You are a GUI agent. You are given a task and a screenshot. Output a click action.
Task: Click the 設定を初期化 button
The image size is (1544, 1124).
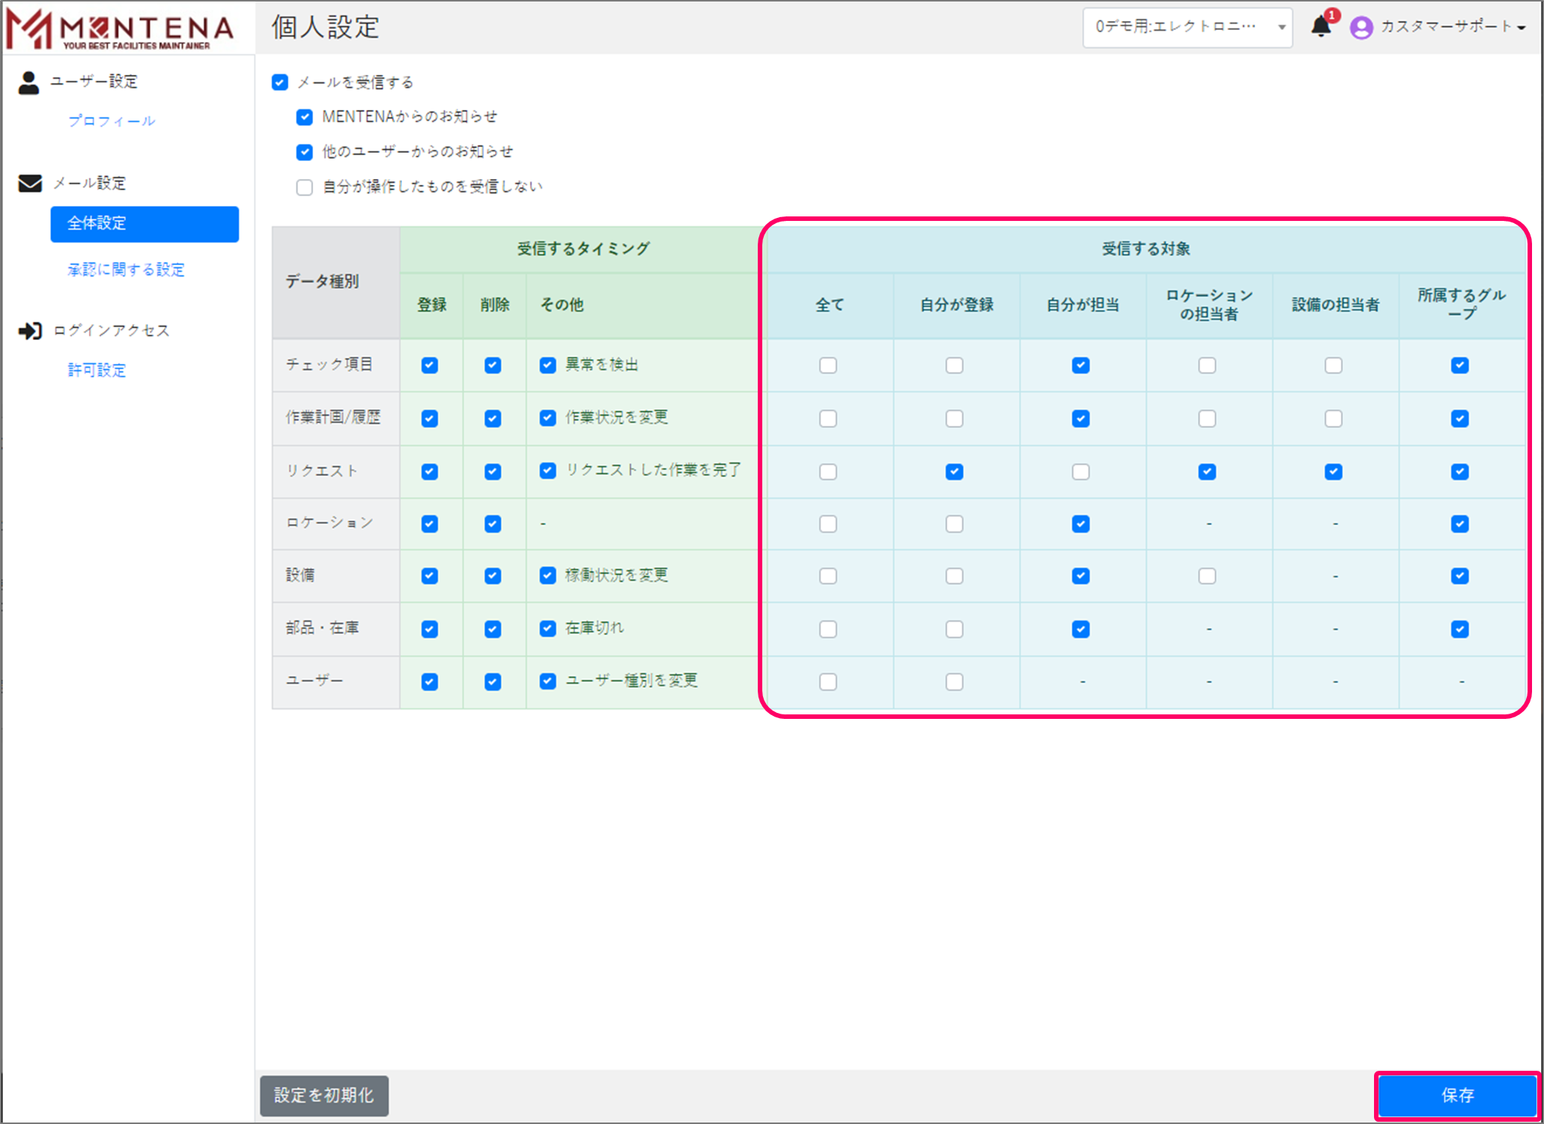tap(323, 1096)
